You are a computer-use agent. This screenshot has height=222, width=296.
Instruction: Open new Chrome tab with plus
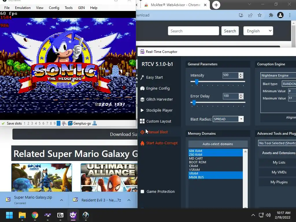pyautogui.click(x=216, y=5)
